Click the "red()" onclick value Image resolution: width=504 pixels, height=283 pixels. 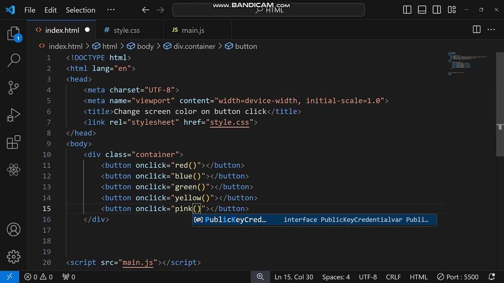pyautogui.click(x=186, y=165)
